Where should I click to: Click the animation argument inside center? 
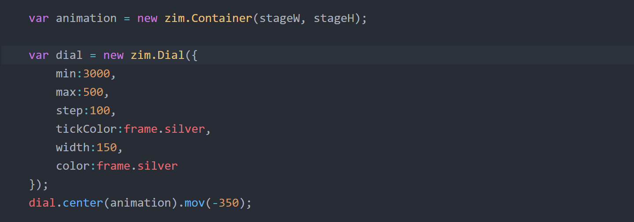pos(141,203)
